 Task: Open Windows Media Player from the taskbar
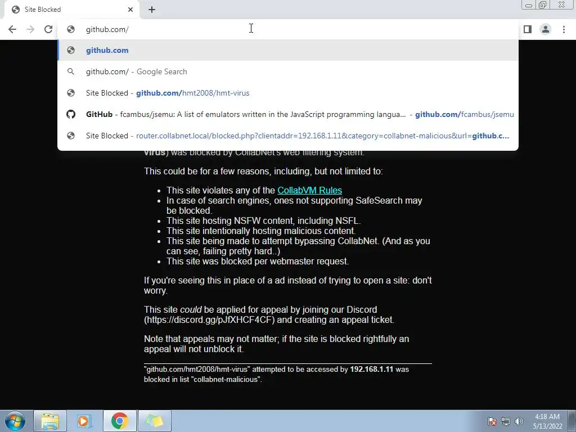[x=84, y=421]
